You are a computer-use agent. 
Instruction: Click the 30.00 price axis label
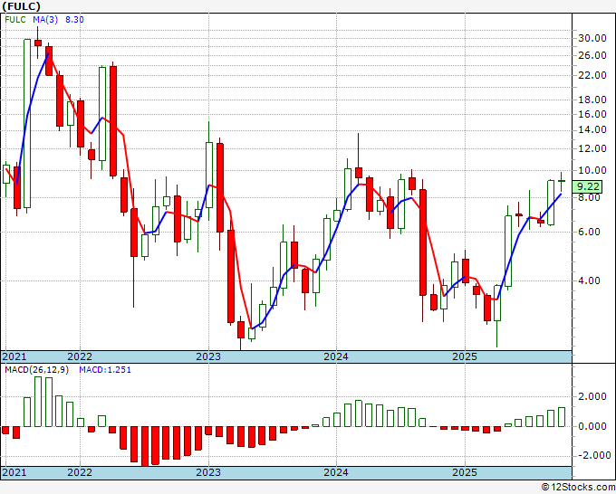[592, 39]
